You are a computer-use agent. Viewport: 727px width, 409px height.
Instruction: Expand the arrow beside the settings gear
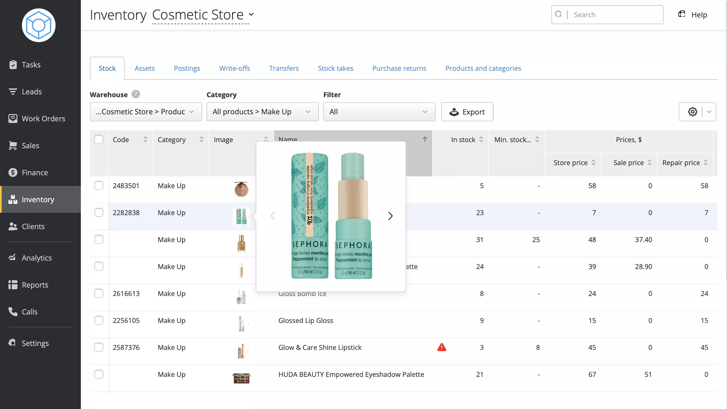pos(709,112)
